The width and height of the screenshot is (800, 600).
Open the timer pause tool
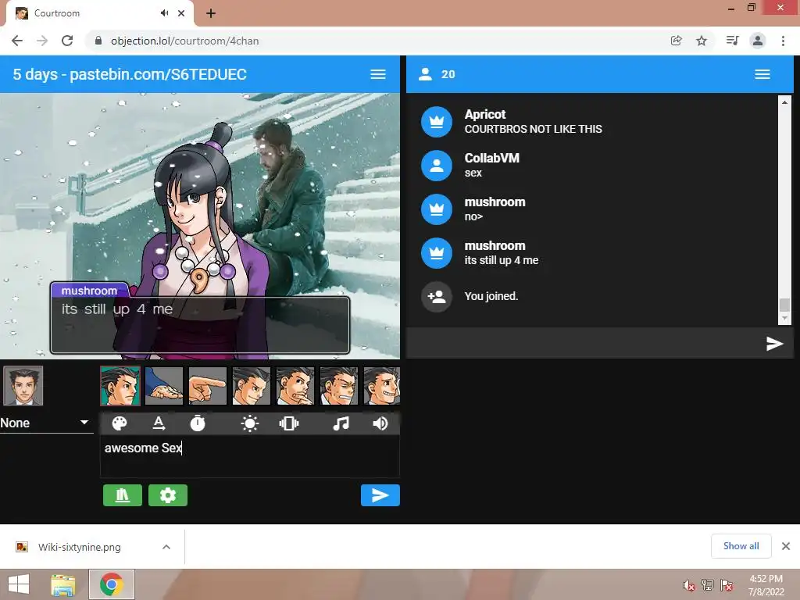198,423
